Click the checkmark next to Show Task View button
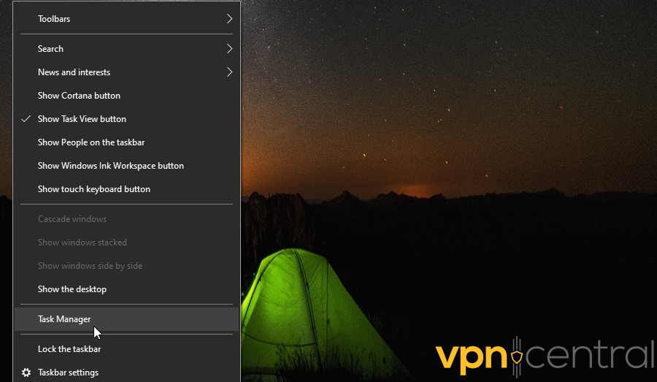This screenshot has width=657, height=382. [26, 118]
